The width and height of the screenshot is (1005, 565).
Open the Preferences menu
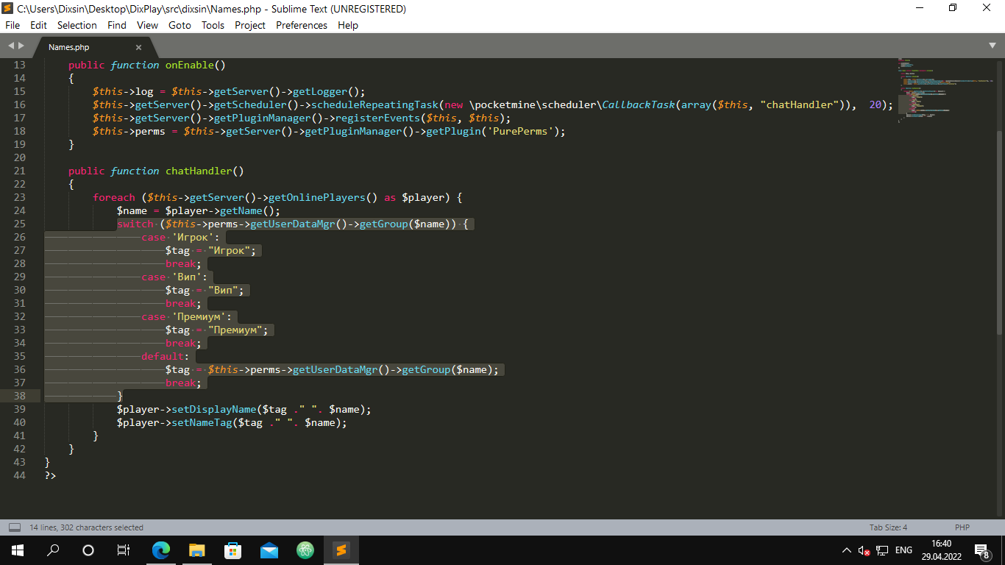coord(301,25)
